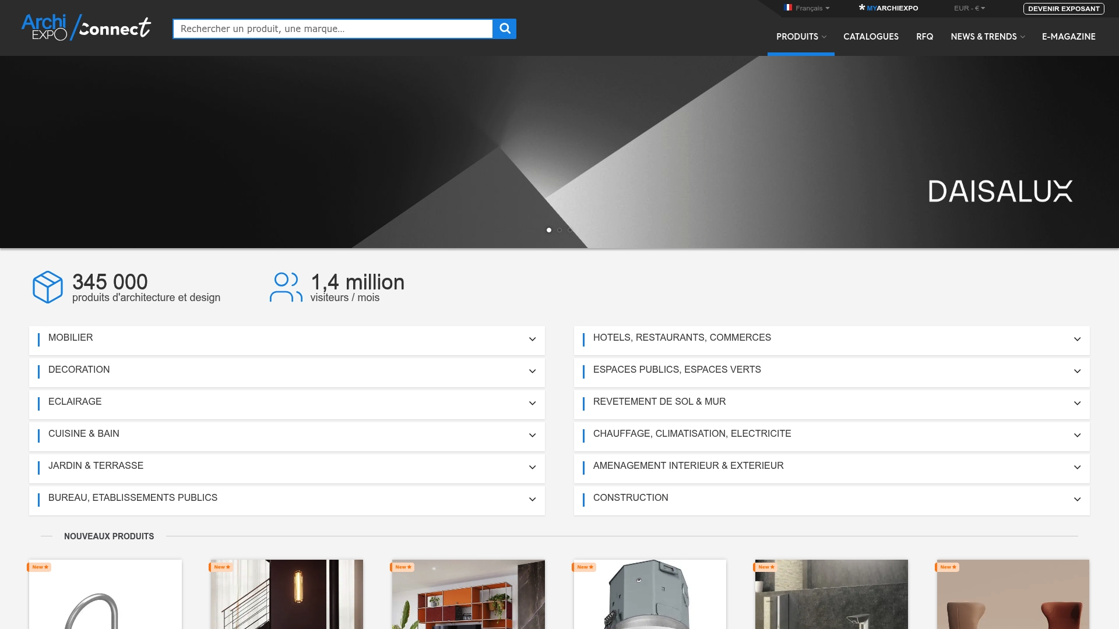
Task: Open the brown chairs thumbnail
Action: pyautogui.click(x=1013, y=594)
